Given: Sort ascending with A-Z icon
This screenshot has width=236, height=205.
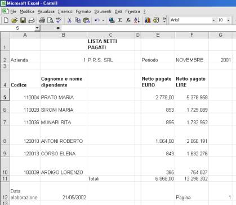Looking at the screenshot, I should (x=137, y=20).
